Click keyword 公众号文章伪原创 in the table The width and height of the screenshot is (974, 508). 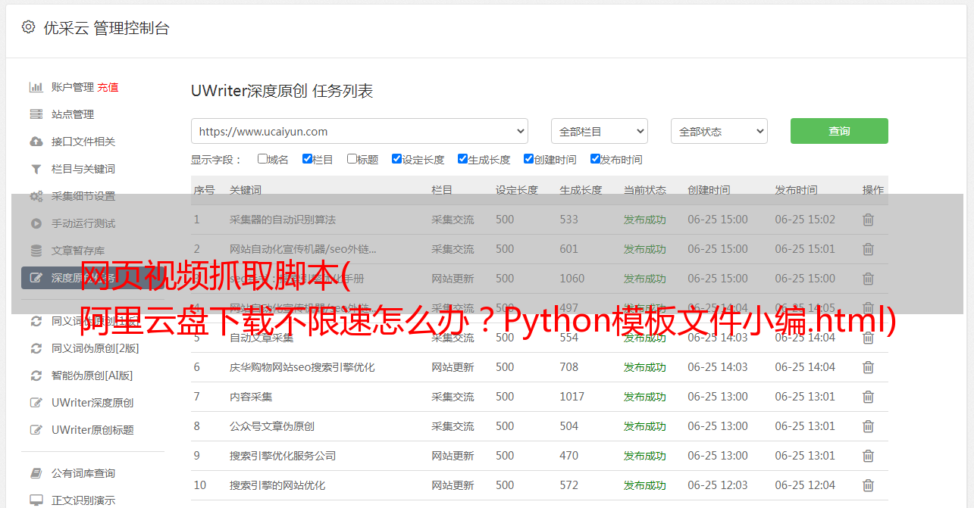point(271,426)
